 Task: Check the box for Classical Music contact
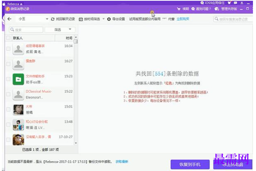tap(8, 94)
